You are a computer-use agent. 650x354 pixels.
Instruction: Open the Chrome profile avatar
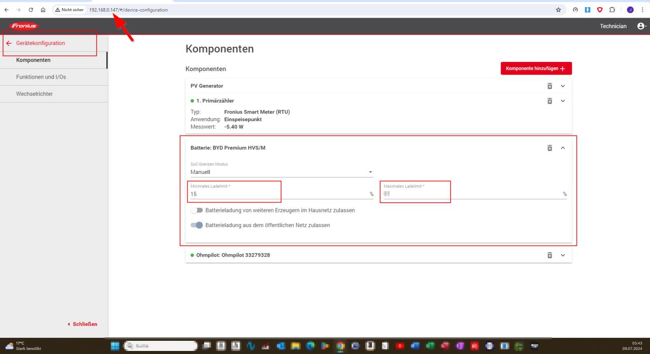[x=630, y=9]
